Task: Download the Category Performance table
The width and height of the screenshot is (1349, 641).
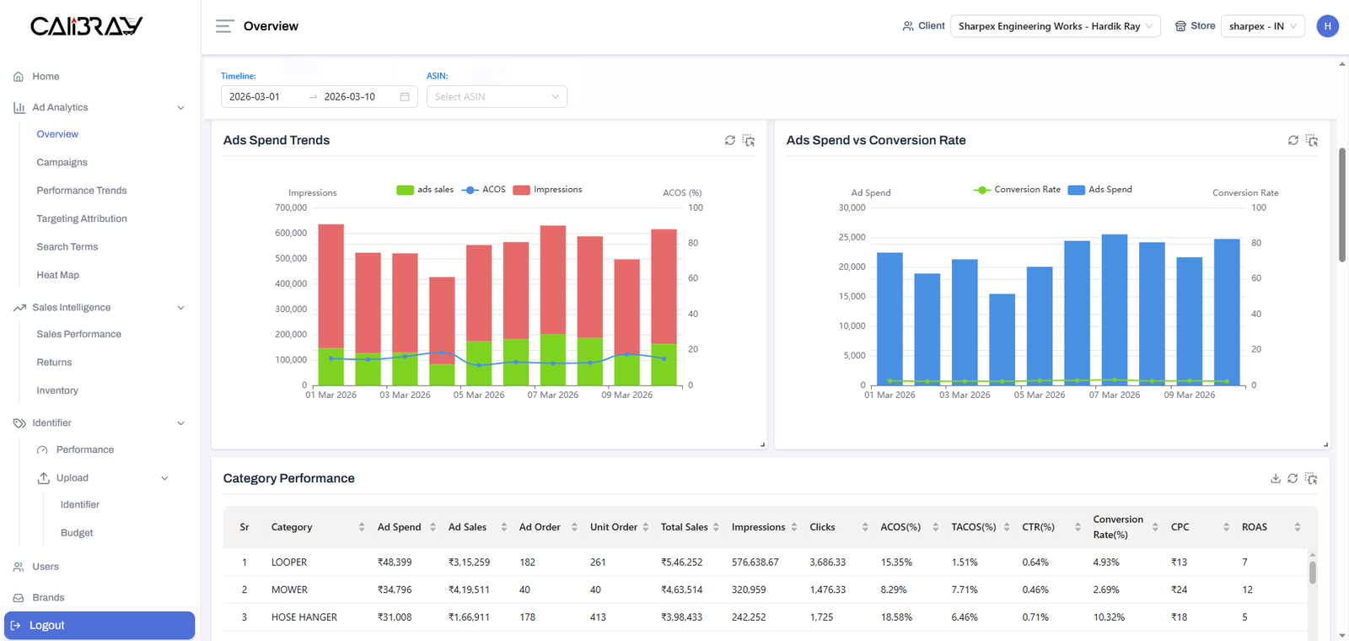Action: click(x=1276, y=478)
